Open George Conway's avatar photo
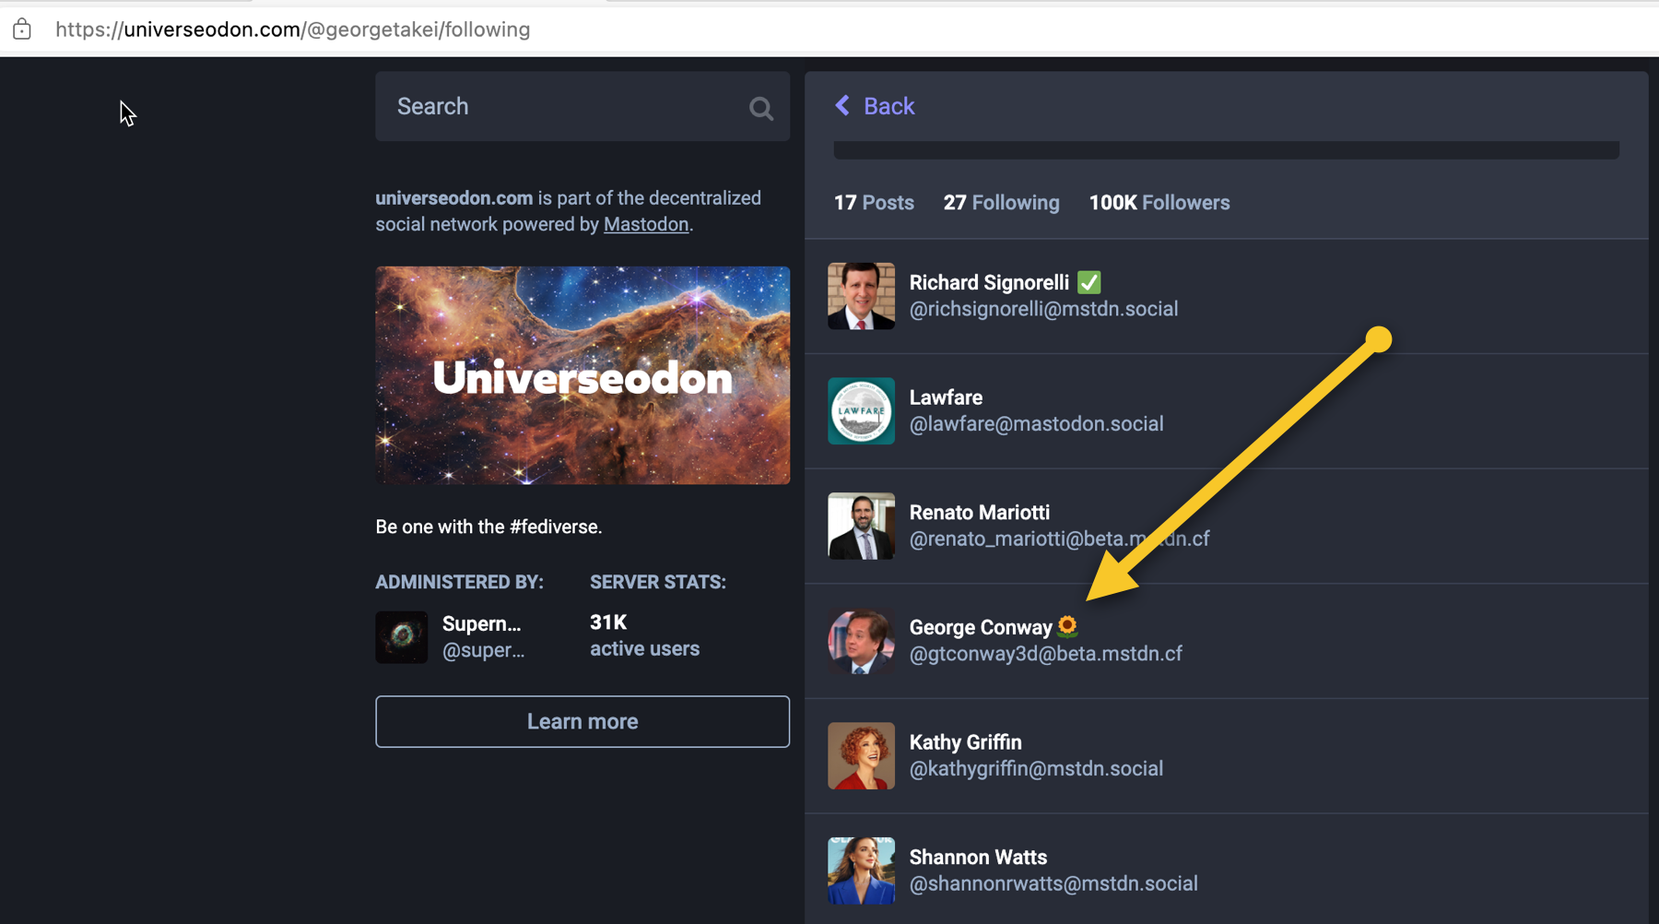Image resolution: width=1659 pixels, height=924 pixels. point(861,641)
